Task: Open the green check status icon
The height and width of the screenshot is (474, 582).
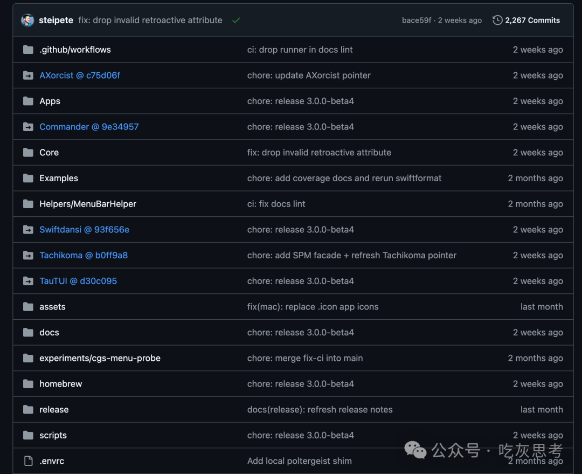Action: (236, 20)
